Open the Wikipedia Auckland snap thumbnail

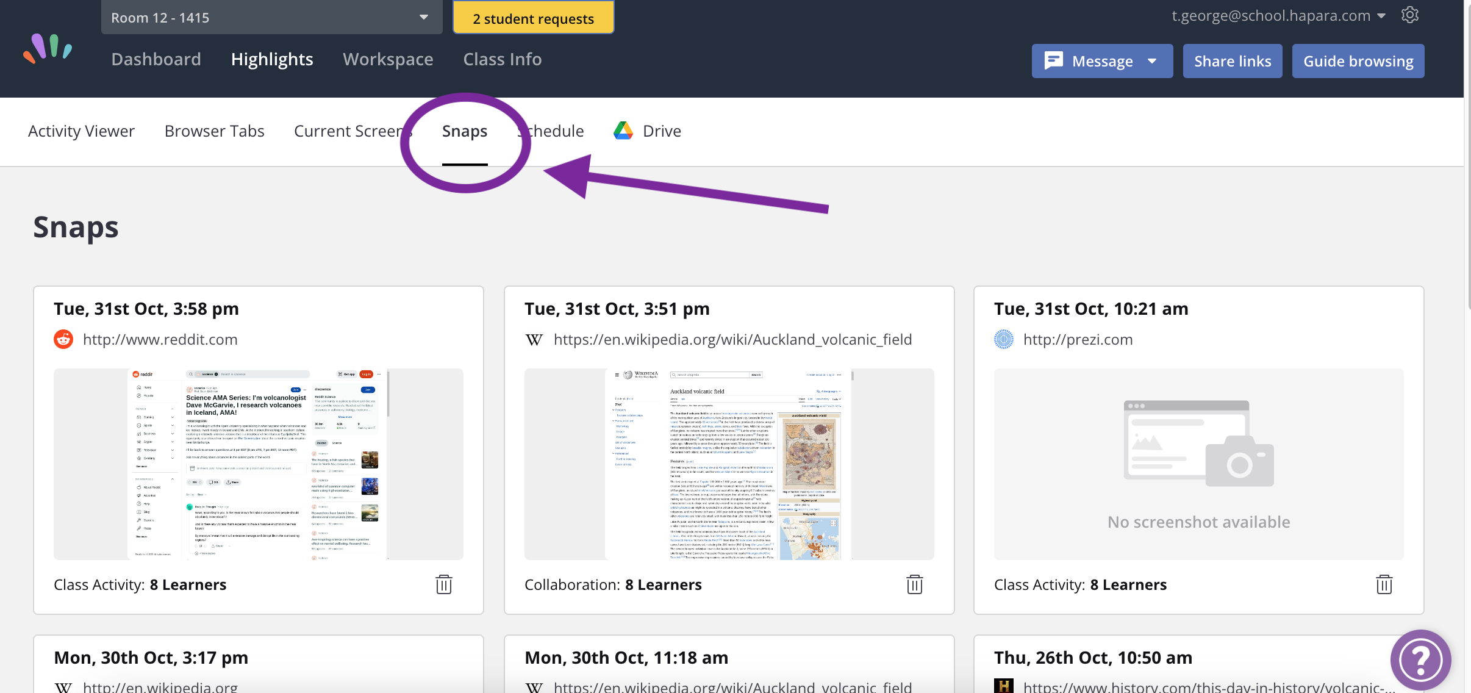(729, 464)
